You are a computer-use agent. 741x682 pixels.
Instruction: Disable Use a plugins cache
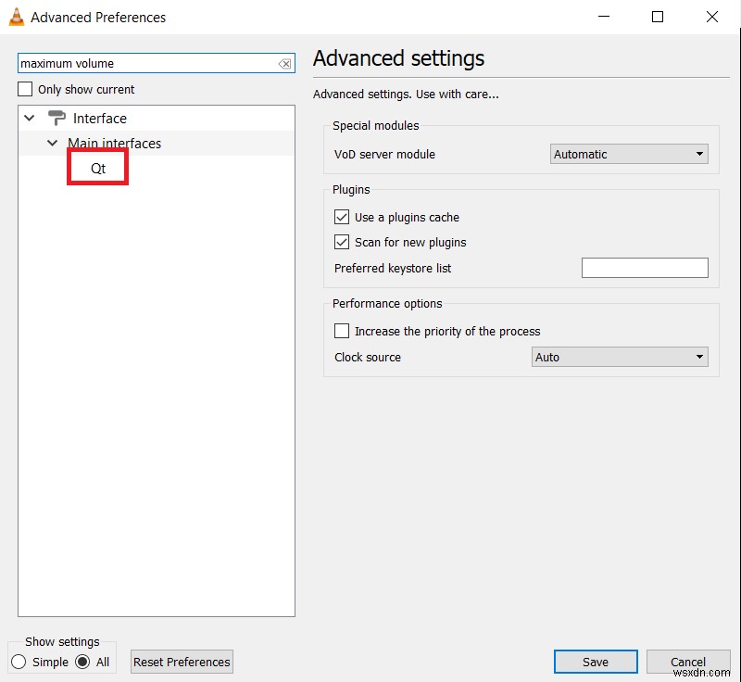(342, 217)
